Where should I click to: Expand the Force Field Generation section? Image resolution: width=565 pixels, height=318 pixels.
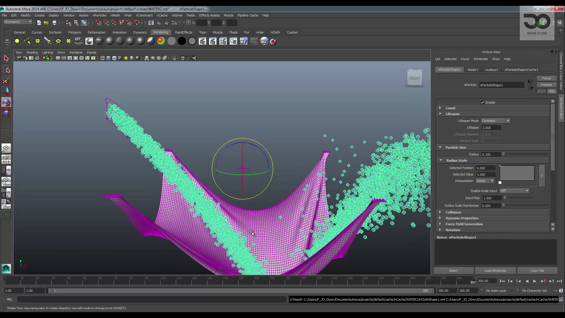[x=493, y=224]
